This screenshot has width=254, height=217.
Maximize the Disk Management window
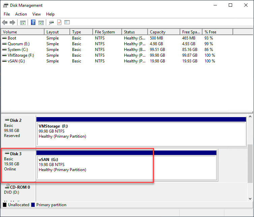(230, 5)
